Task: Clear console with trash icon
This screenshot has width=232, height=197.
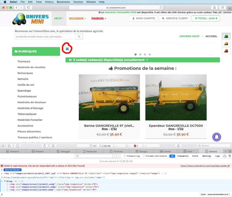Action: (230, 156)
